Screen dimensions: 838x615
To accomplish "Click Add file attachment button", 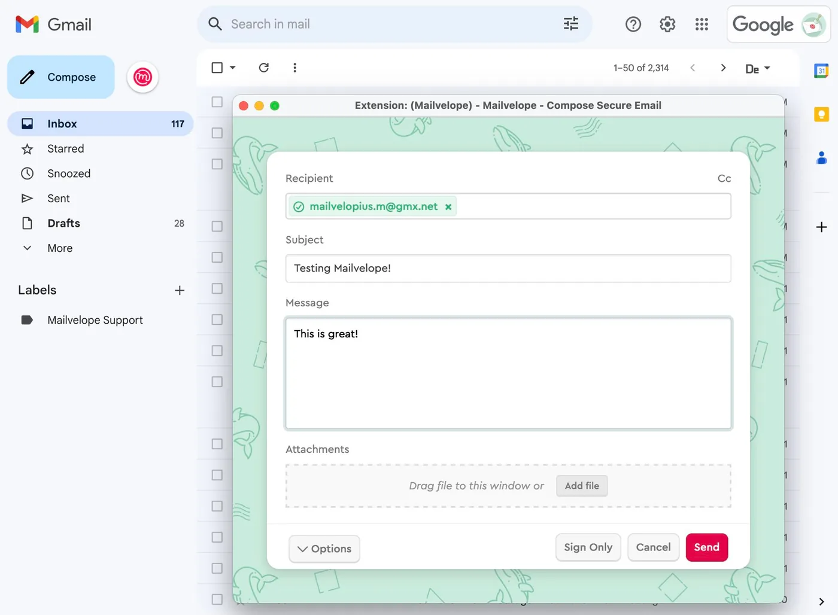I will [x=582, y=486].
